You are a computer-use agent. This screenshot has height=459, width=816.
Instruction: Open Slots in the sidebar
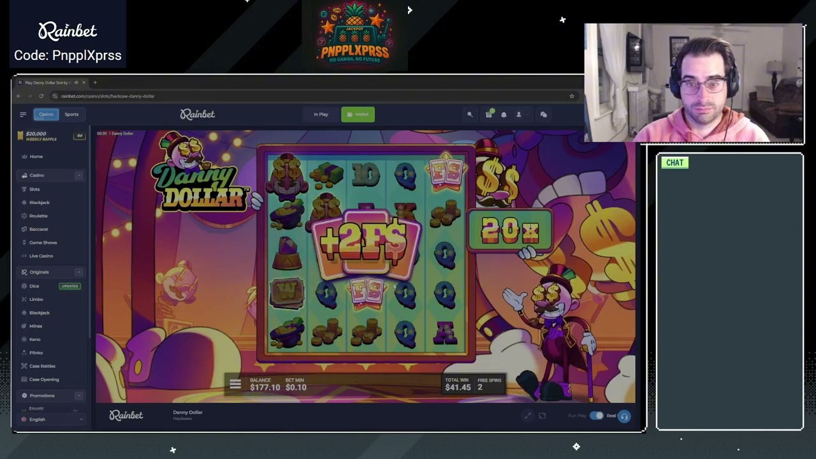[x=34, y=189]
